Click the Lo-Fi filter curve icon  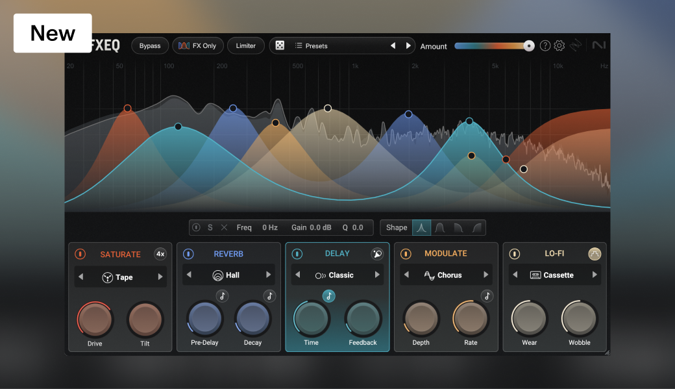pyautogui.click(x=595, y=254)
